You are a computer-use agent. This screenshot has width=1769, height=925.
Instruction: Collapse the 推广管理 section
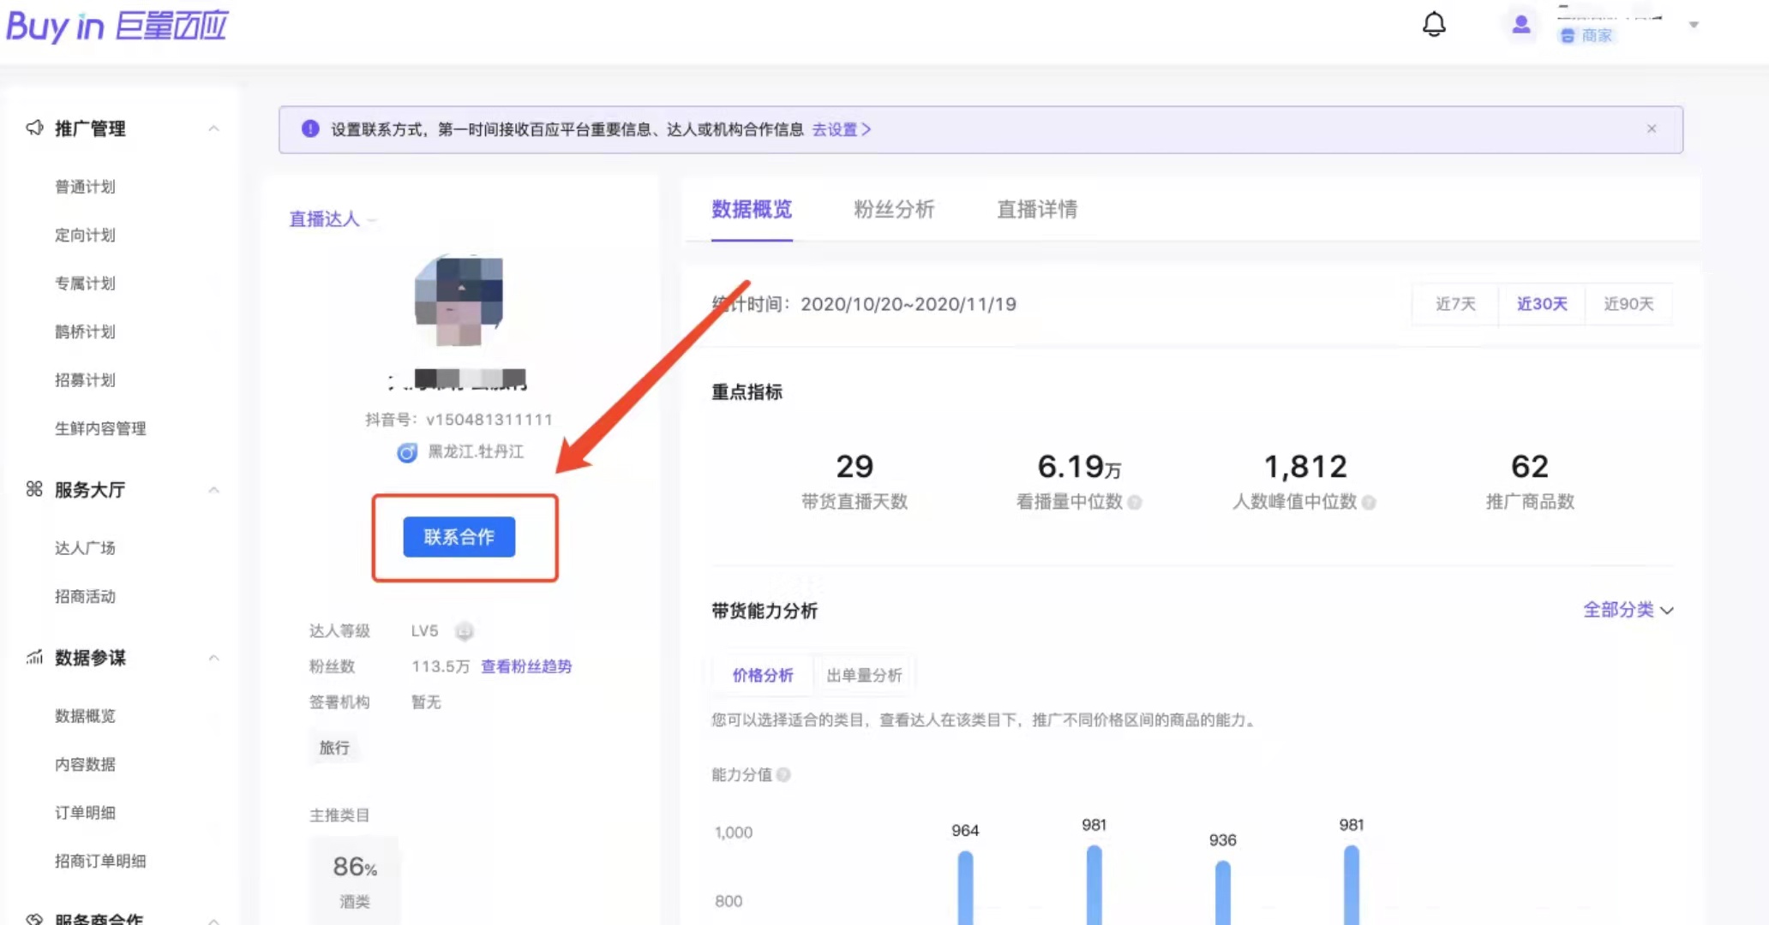(x=213, y=128)
